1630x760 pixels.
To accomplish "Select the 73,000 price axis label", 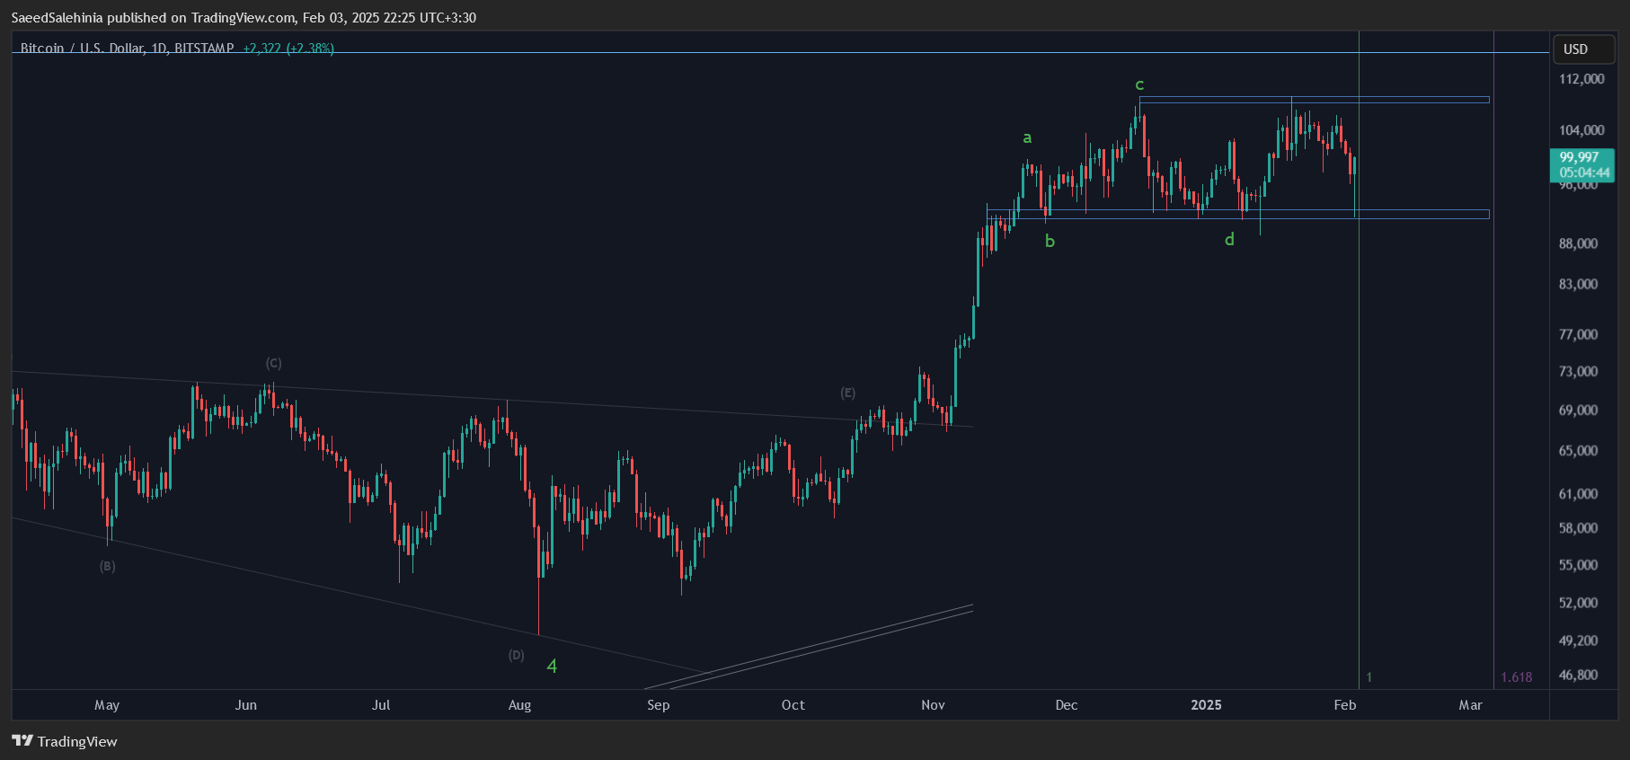I will (x=1578, y=371).
